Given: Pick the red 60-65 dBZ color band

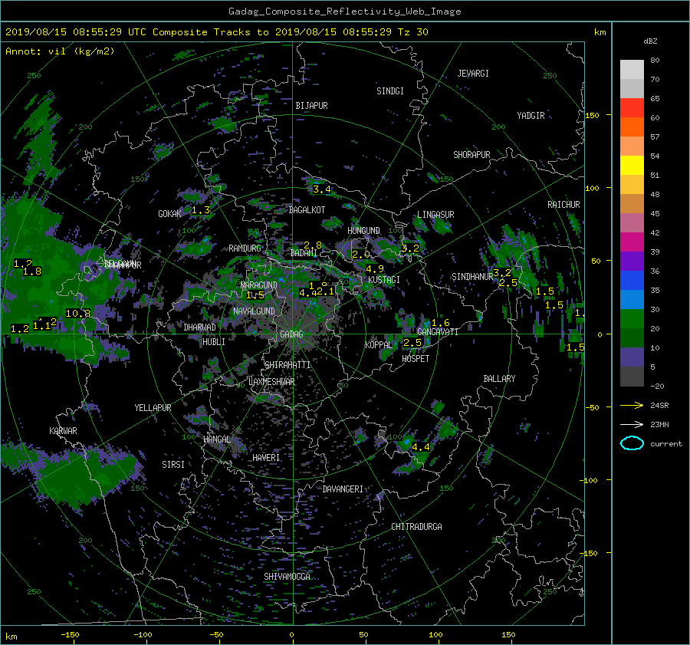Looking at the screenshot, I should (632, 108).
